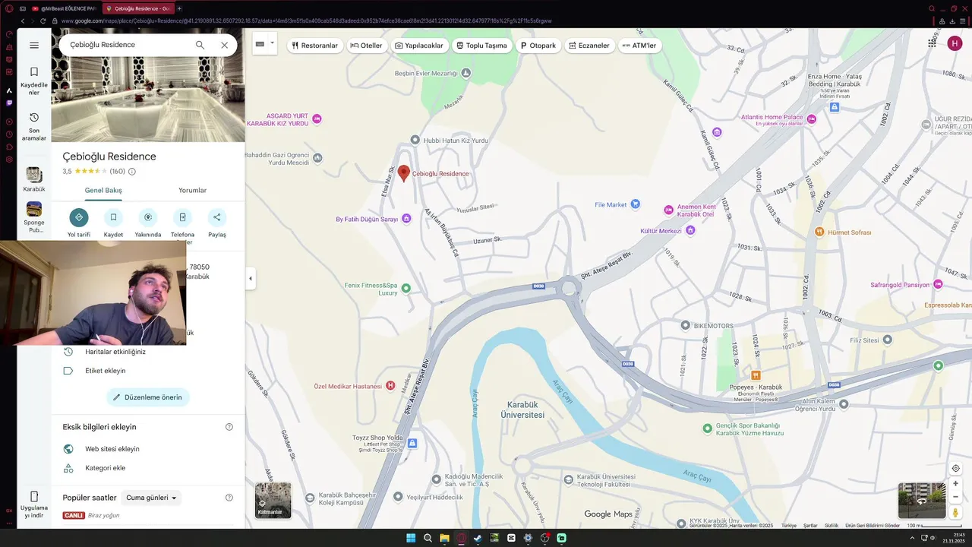Screen dimensions: 972x547
Task: Click the File Market shopping marker
Action: (x=636, y=204)
